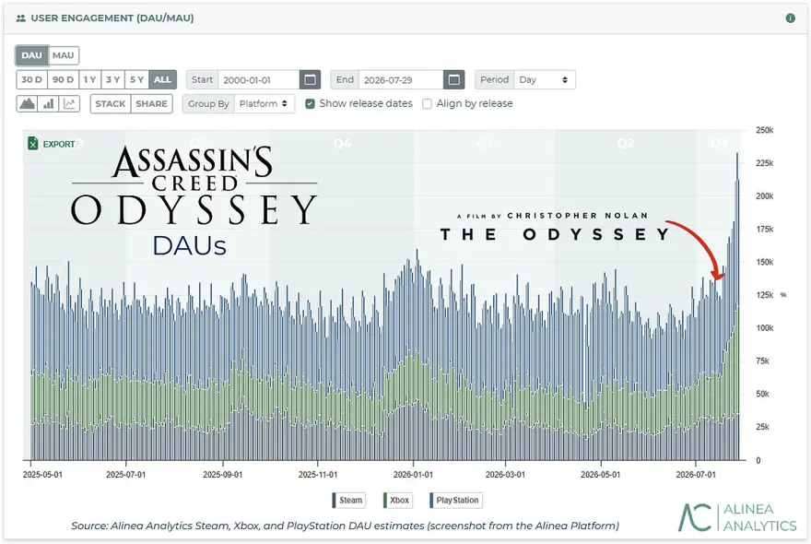Image resolution: width=811 pixels, height=544 pixels.
Task: Click the 2025-11-01 axis label
Action: [318, 474]
